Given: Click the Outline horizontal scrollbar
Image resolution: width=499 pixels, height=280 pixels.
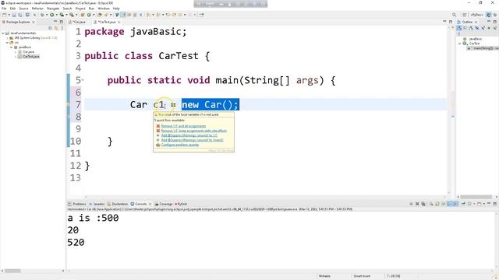Looking at the screenshot, I should pos(476,197).
